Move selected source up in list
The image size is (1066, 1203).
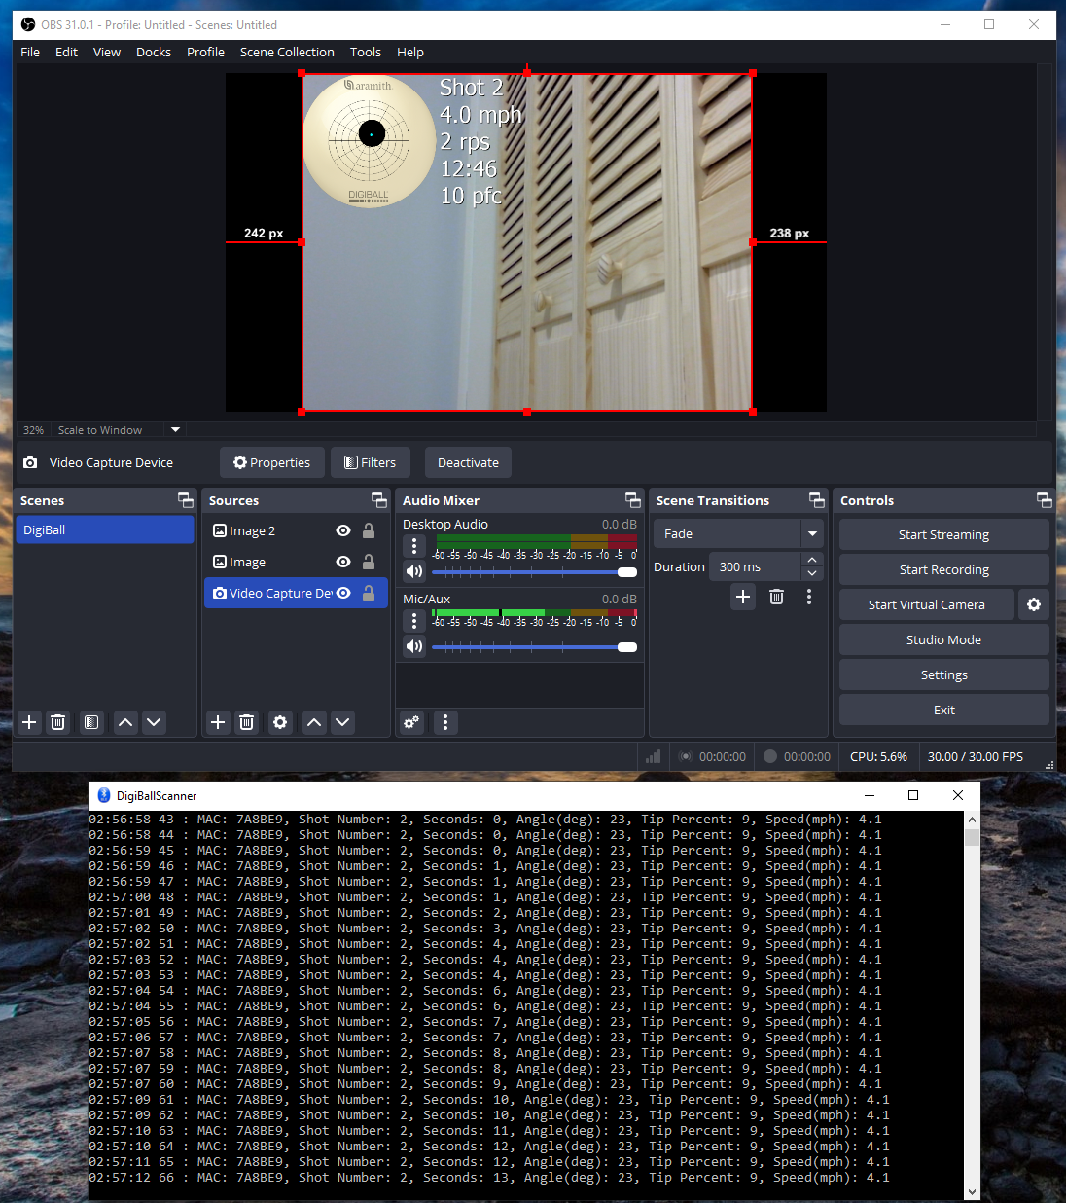click(x=313, y=722)
